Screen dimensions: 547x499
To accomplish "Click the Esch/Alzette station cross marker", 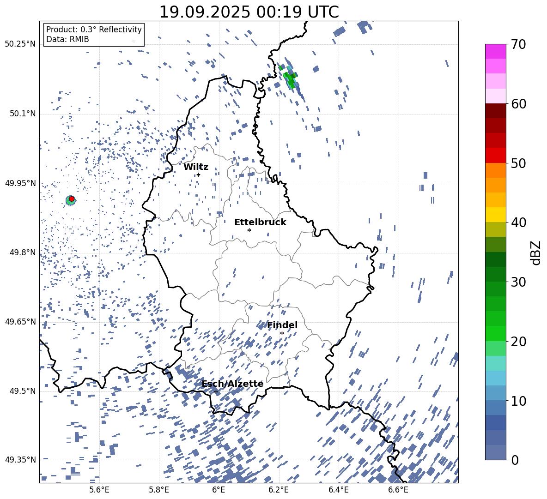I will (x=216, y=391).
